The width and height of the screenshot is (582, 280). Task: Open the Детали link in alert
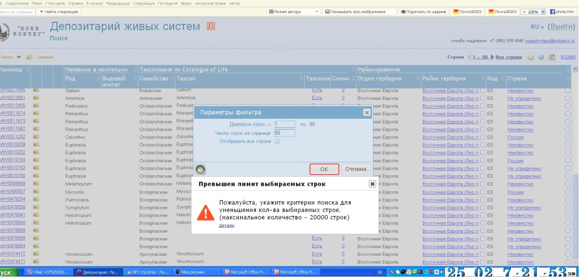pyautogui.click(x=226, y=225)
